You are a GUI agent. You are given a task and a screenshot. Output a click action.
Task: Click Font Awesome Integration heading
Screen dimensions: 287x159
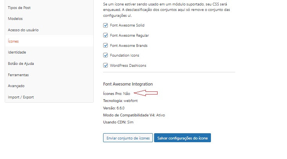[x=128, y=84]
